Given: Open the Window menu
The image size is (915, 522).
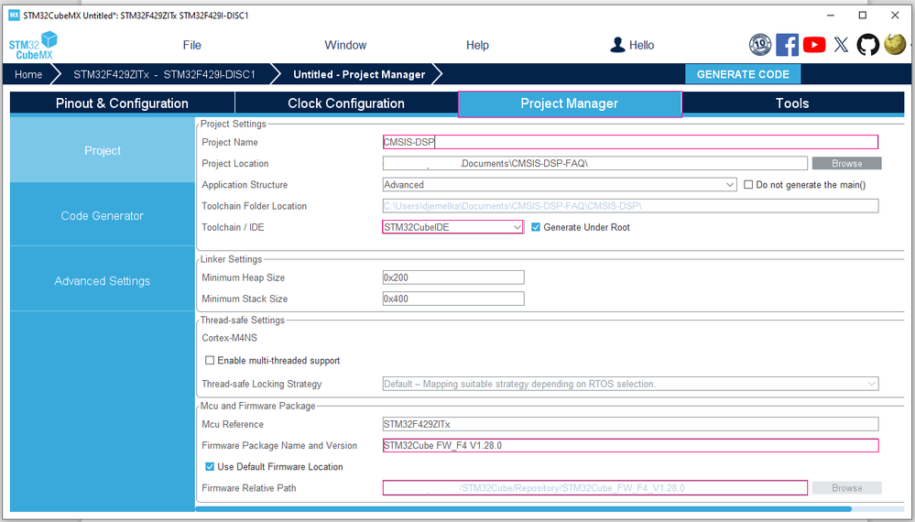Looking at the screenshot, I should click(x=345, y=45).
